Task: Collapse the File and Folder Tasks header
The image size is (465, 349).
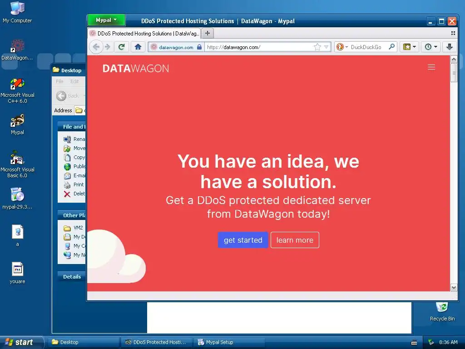Action: pyautogui.click(x=71, y=127)
